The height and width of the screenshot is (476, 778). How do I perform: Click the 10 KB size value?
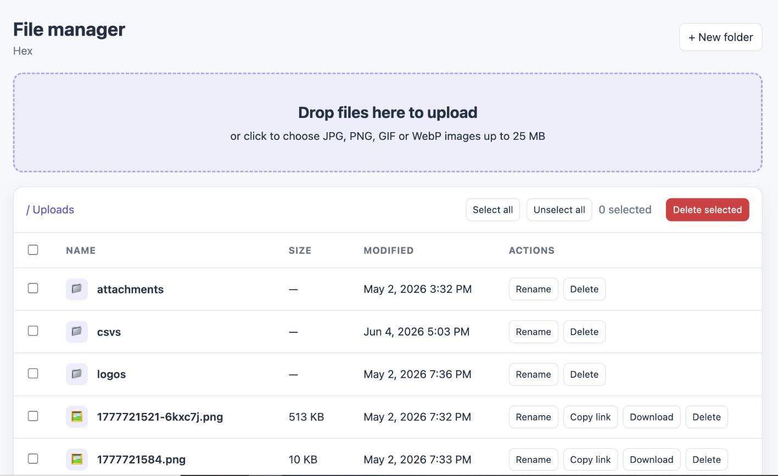(303, 460)
